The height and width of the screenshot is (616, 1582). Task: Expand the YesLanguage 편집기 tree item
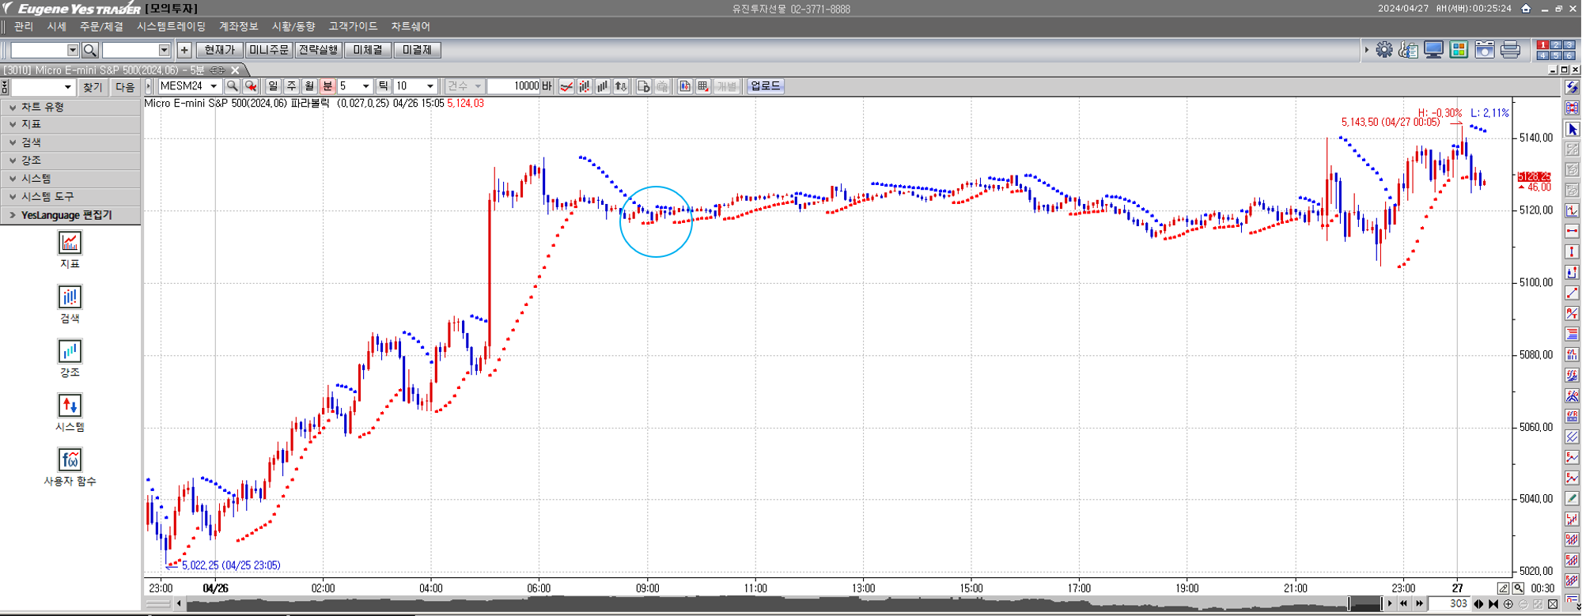pos(12,215)
